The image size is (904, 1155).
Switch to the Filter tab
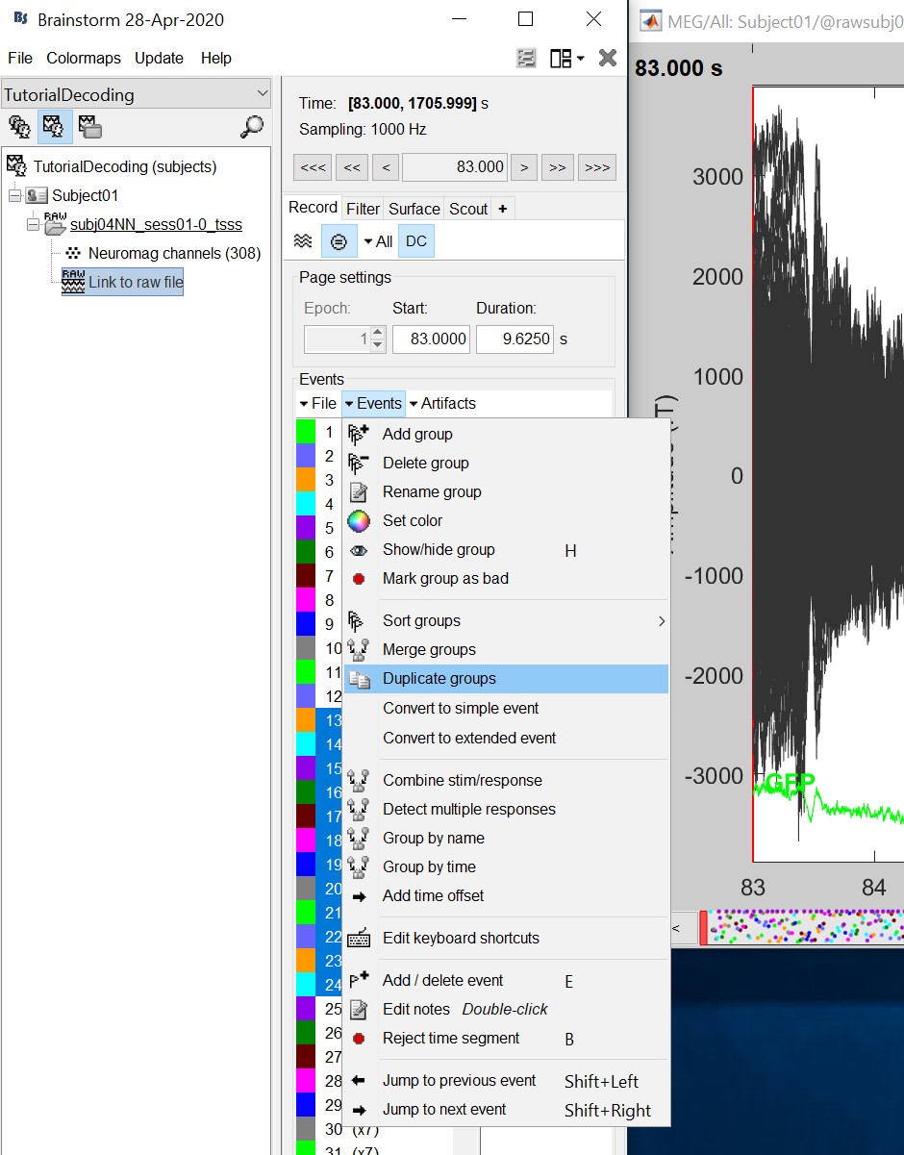tap(363, 209)
